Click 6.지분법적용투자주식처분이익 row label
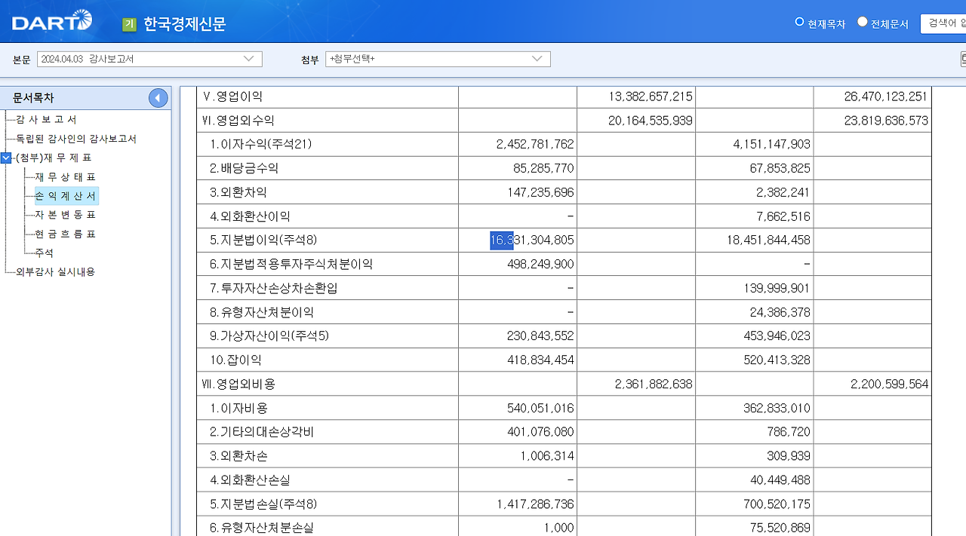The width and height of the screenshot is (966, 536). (x=291, y=265)
